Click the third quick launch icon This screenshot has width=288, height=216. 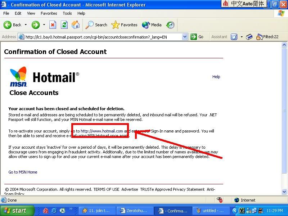coord(63,211)
